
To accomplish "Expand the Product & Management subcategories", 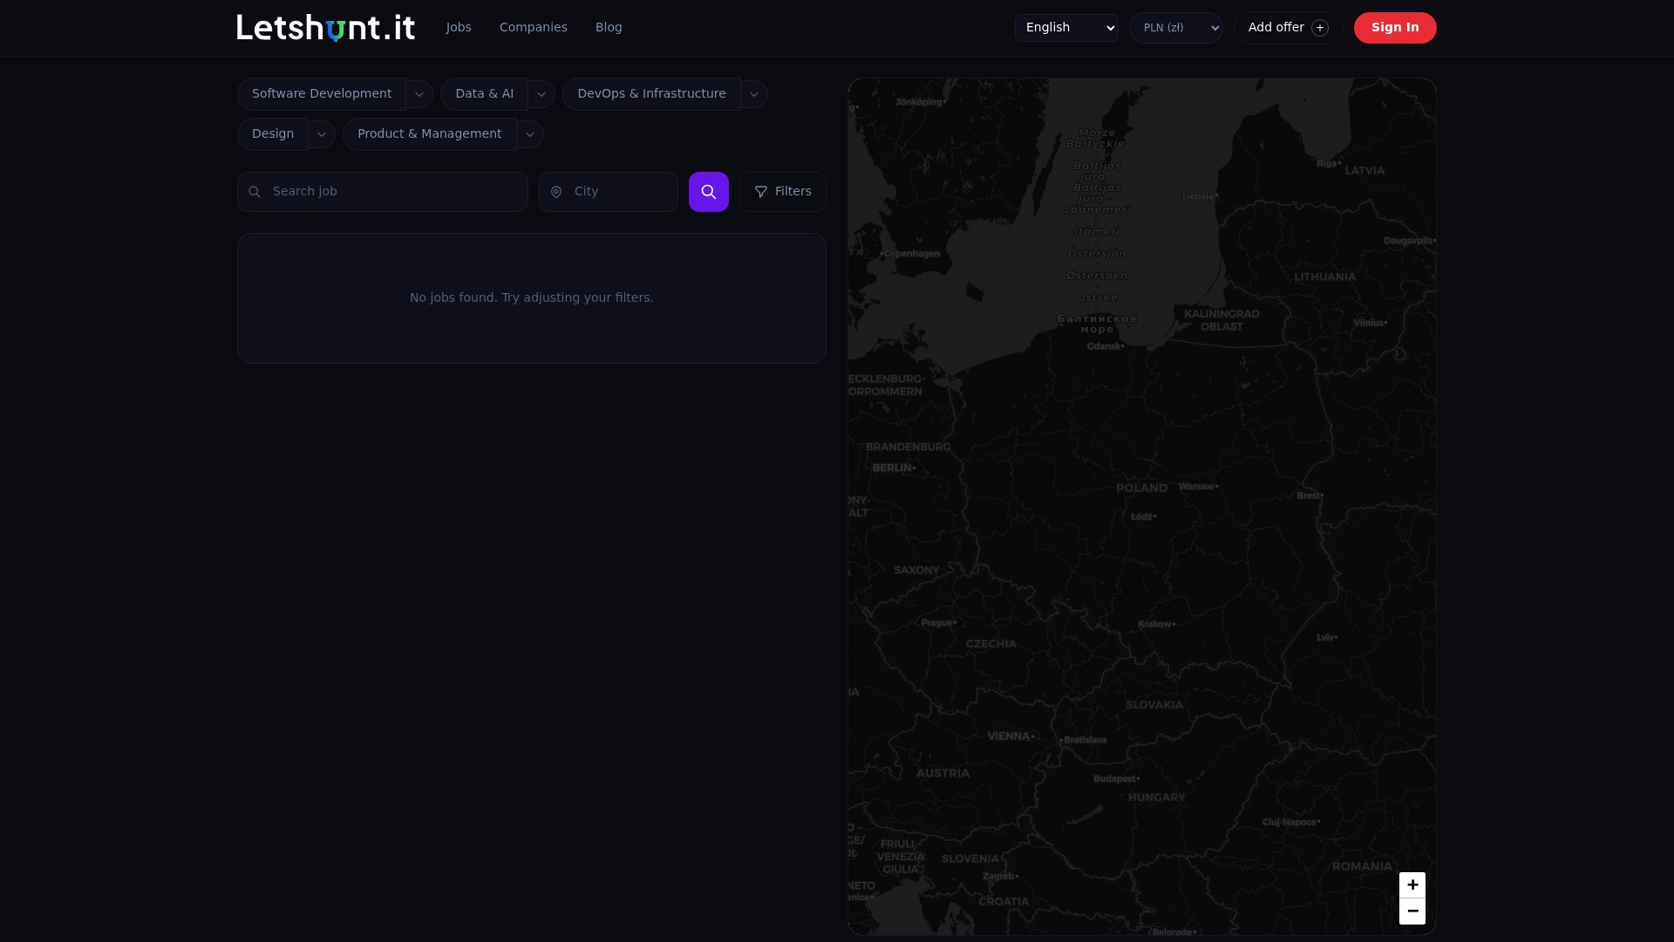I will point(529,134).
